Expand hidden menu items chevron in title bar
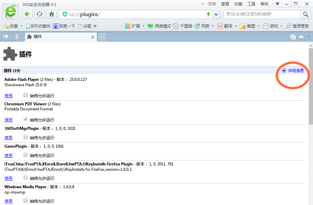 203,4
